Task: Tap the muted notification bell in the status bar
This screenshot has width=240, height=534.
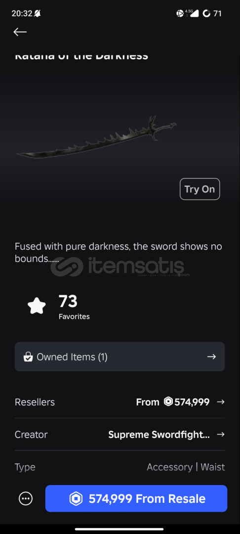Action: (x=37, y=14)
